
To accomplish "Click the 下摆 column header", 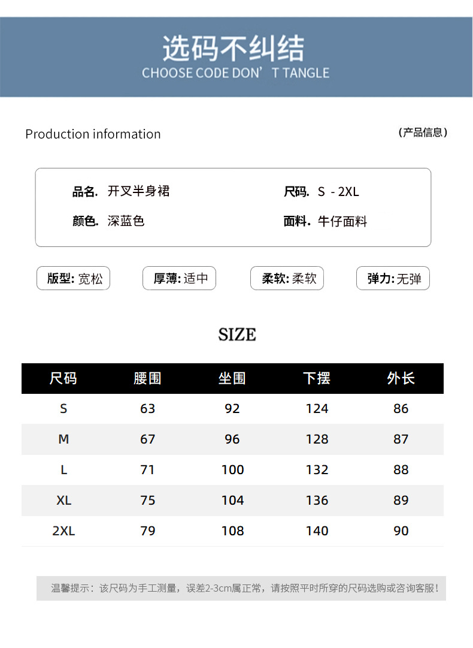I will click(x=317, y=378).
